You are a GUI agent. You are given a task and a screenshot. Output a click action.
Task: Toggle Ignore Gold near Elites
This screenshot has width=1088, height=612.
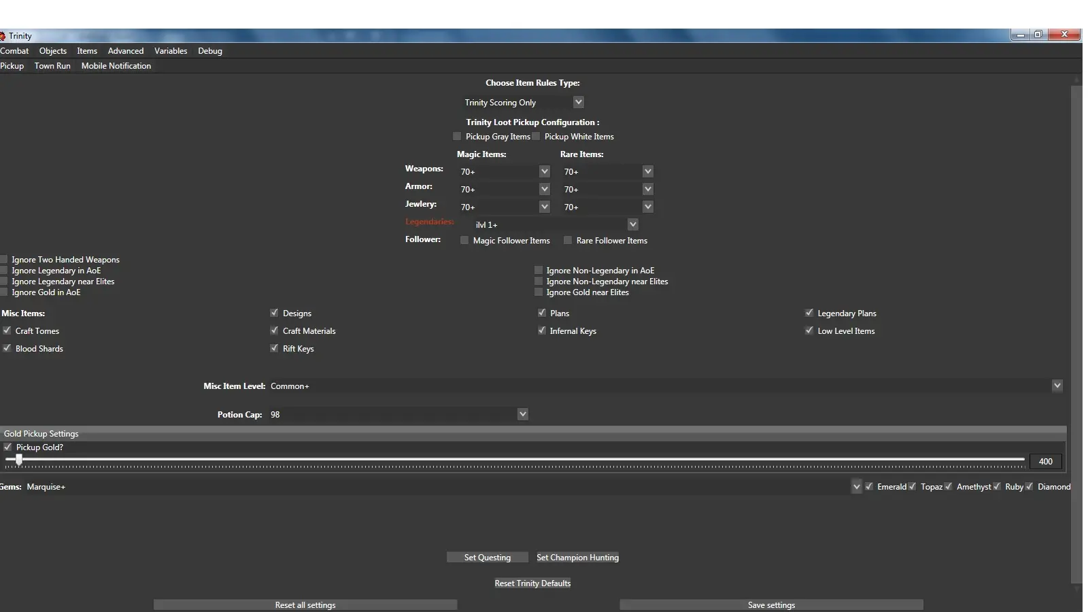coord(539,292)
